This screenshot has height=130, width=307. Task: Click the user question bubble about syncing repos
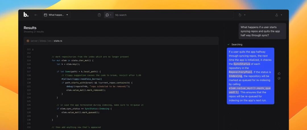262,31
